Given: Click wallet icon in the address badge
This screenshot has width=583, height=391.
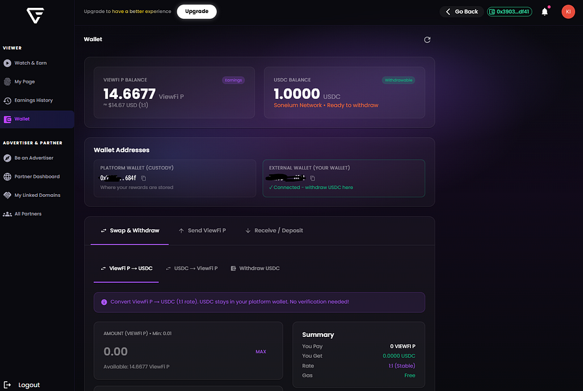Looking at the screenshot, I should (x=492, y=12).
